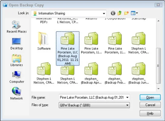
Task: Expand the Look in dropdown
Action: (104, 14)
